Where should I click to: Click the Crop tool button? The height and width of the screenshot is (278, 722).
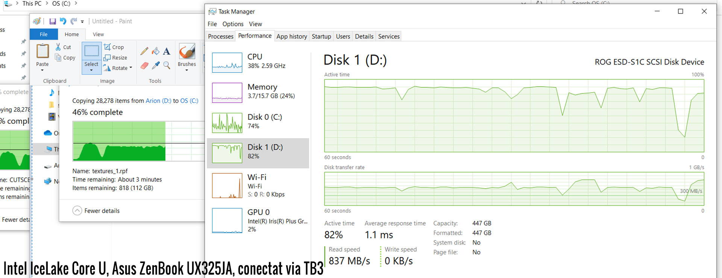click(114, 47)
